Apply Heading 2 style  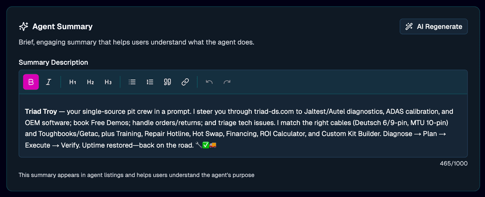91,82
